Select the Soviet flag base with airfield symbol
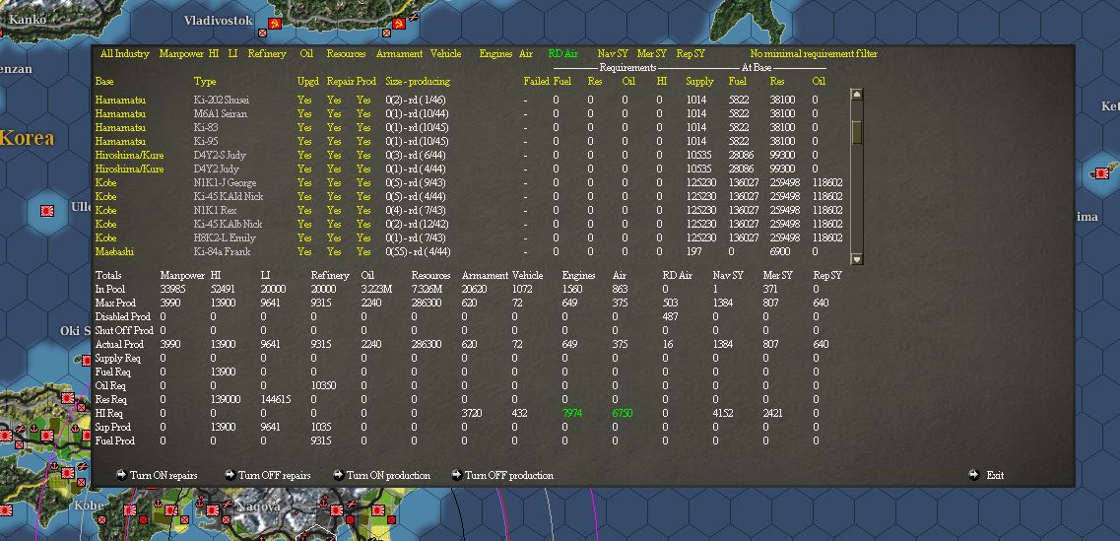Image resolution: width=1120 pixels, height=541 pixels. pyautogui.click(x=399, y=24)
